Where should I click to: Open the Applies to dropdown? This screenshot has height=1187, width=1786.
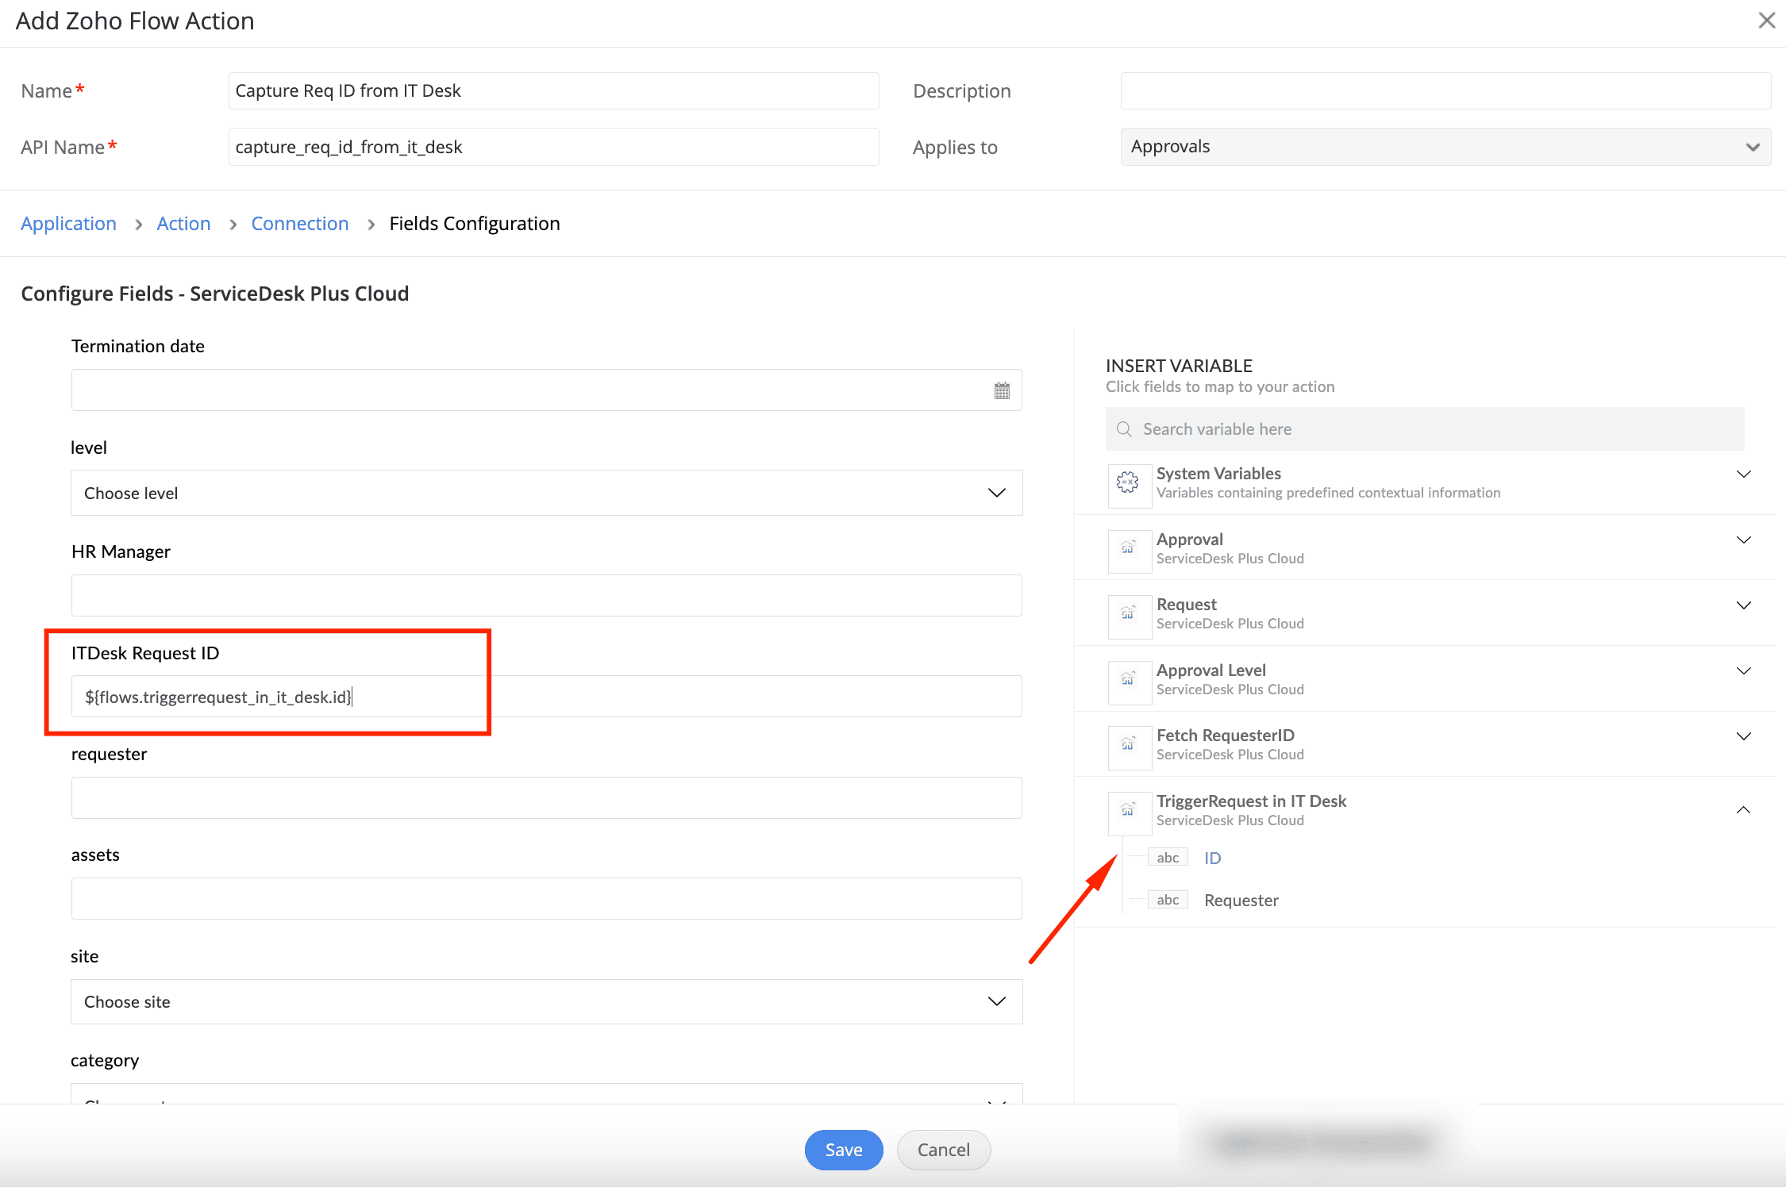coord(1445,147)
